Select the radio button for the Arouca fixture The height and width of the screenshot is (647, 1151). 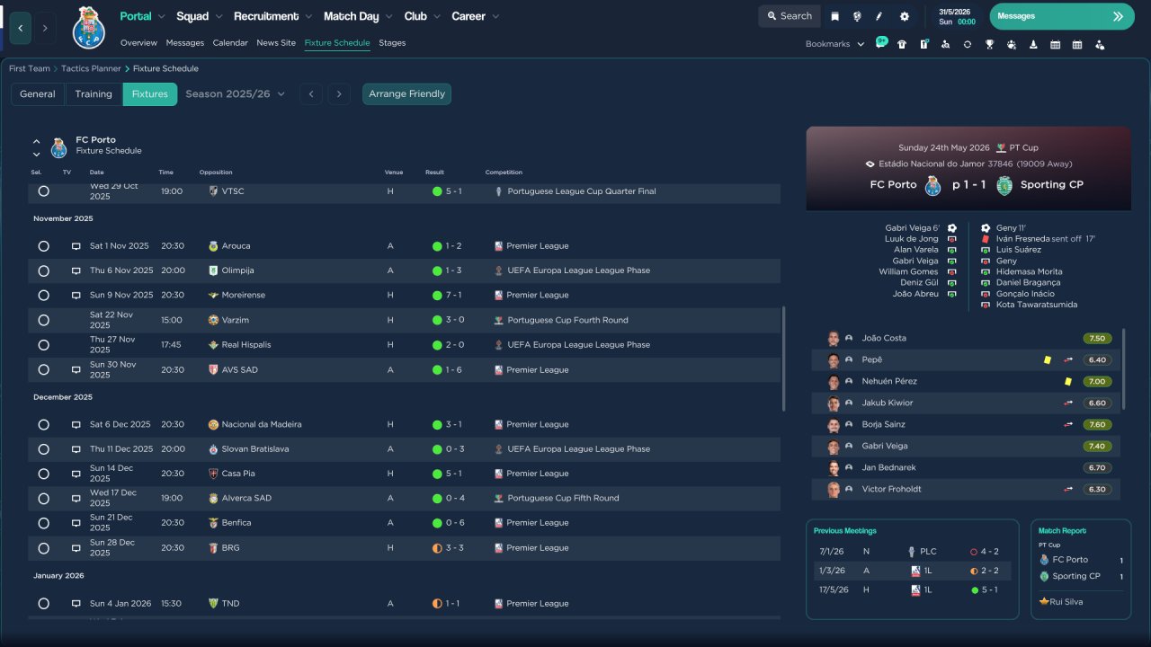tap(43, 246)
